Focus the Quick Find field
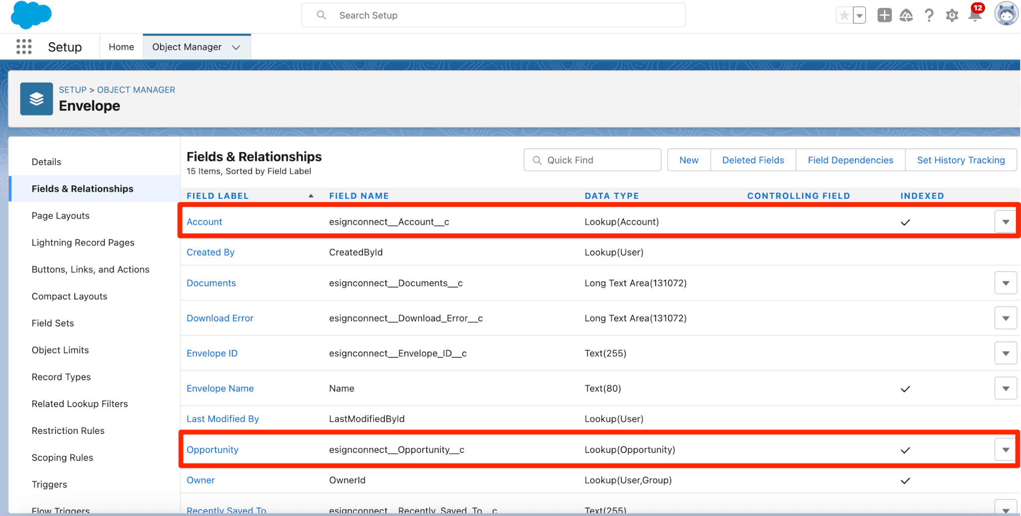 592,160
